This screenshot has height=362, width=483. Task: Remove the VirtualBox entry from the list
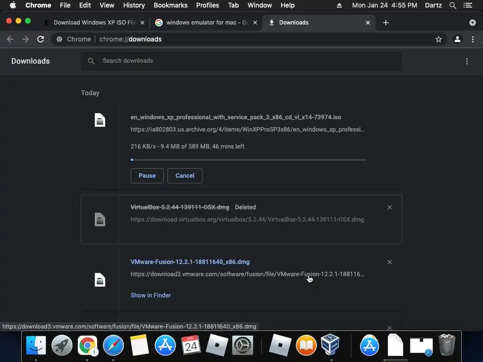pos(389,207)
